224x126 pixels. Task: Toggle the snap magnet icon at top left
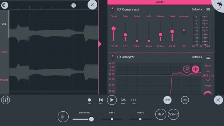click(x=5, y=5)
